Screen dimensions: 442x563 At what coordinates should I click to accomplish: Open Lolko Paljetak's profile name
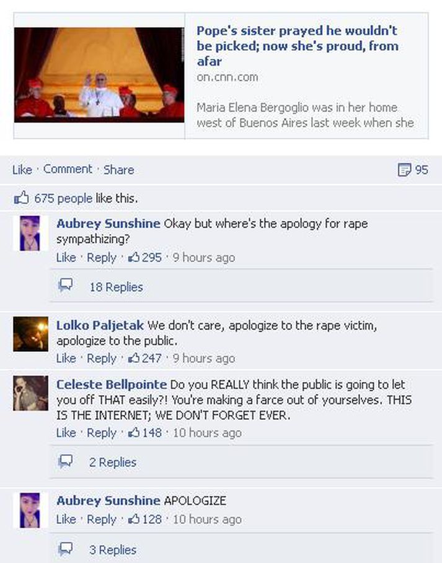click(x=100, y=325)
